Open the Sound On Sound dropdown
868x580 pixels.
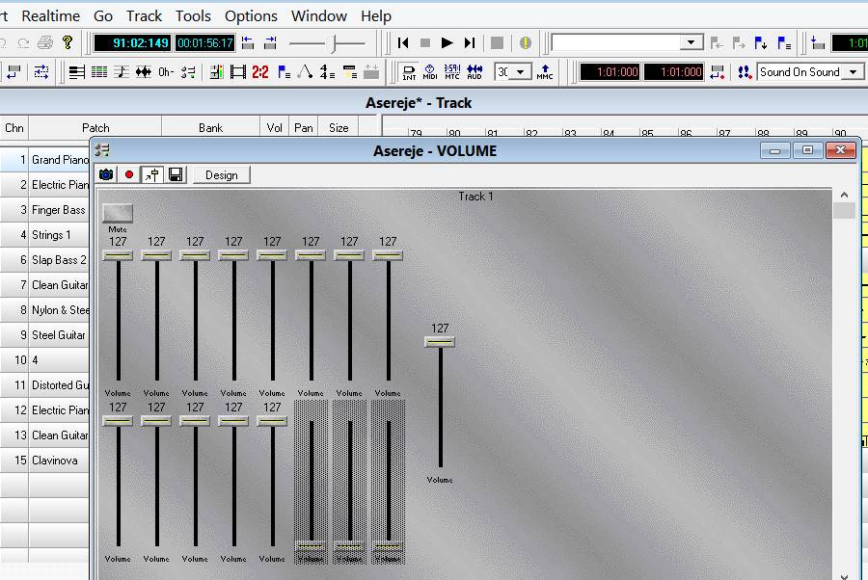852,72
